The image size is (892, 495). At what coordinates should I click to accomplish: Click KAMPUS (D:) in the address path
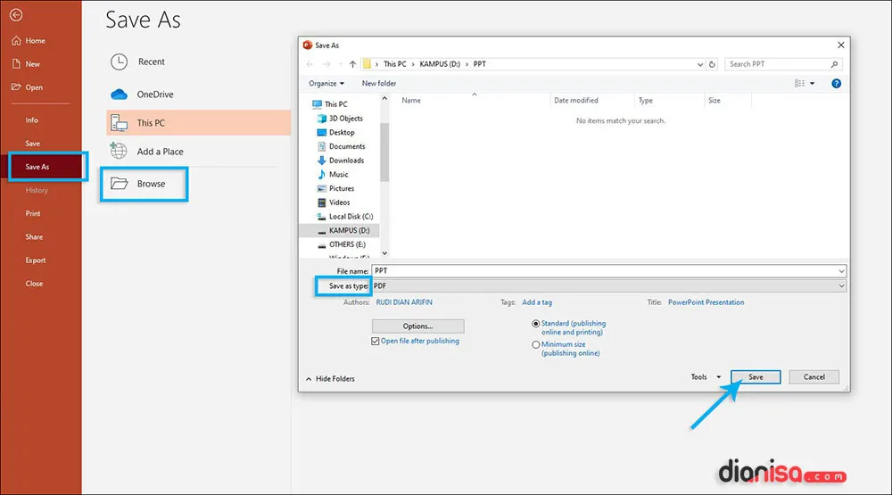[440, 64]
